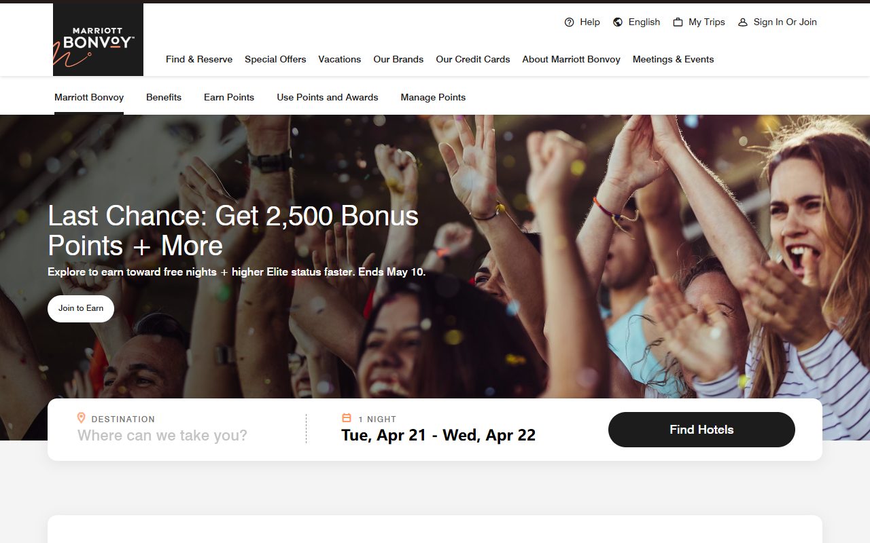Click the destination input Where can we take you
Image resolution: width=870 pixels, height=543 pixels.
click(162, 435)
